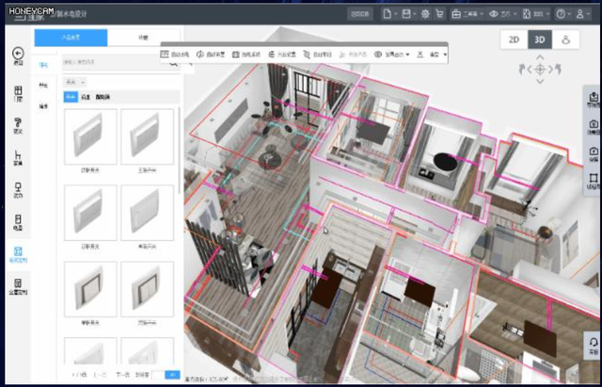Click the new file document icon
This screenshot has width=602, height=387.
click(388, 14)
